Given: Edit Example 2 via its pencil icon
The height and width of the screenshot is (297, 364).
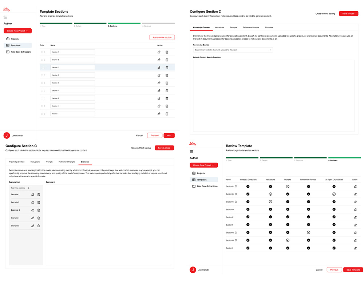Looking at the screenshot, I should pos(33,202).
